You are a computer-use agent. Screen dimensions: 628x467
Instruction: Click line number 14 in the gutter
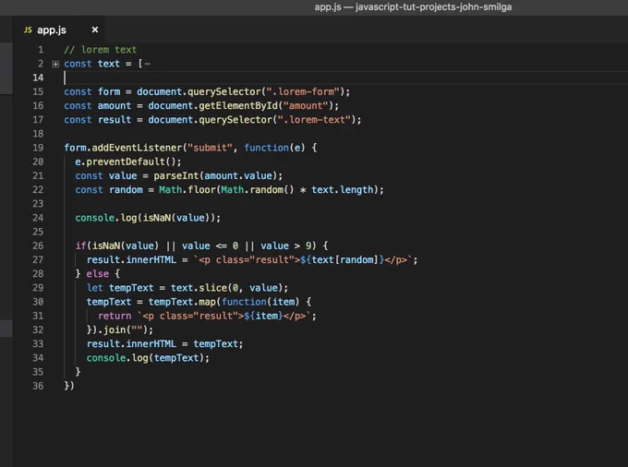tap(38, 78)
